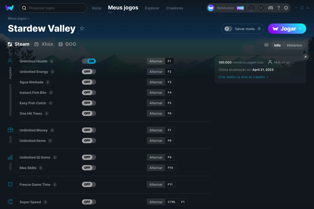Select the stats bar-chart category icon

(10, 157)
